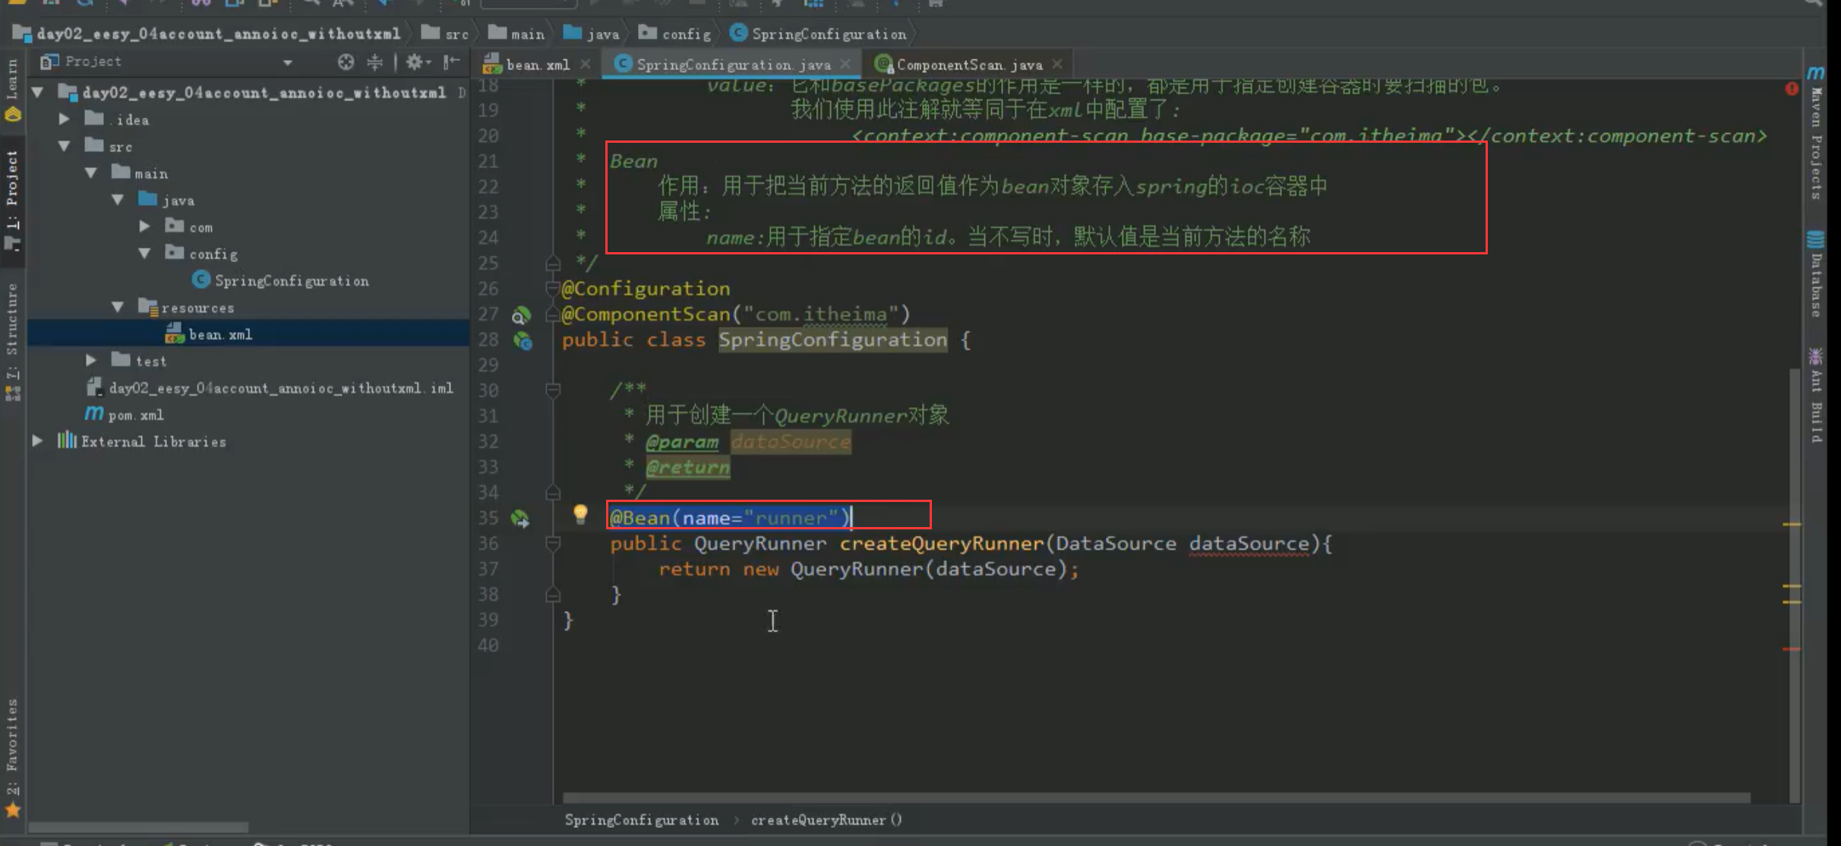Expand the test folder
Image resolution: width=1841 pixels, height=846 pixels.
click(91, 361)
